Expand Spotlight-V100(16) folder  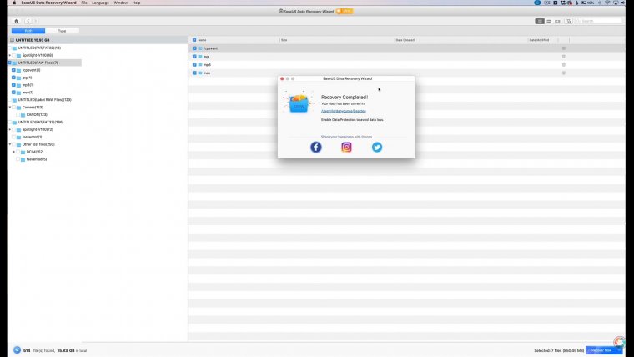10,55
